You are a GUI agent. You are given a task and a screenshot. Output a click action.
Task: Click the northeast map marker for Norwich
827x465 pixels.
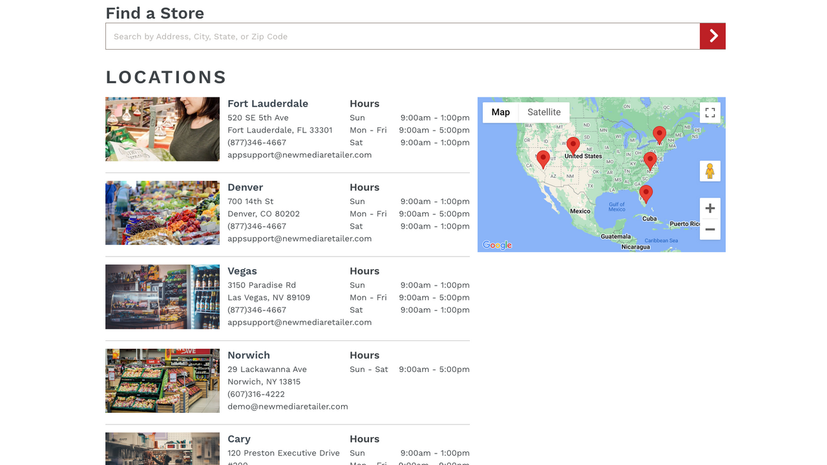[660, 134]
